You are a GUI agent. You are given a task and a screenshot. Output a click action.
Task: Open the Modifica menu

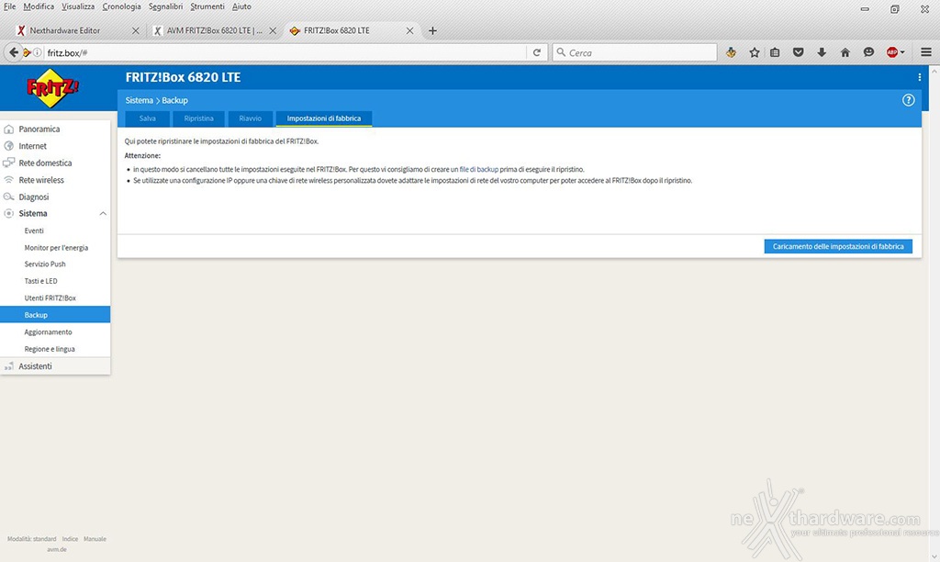click(x=39, y=6)
